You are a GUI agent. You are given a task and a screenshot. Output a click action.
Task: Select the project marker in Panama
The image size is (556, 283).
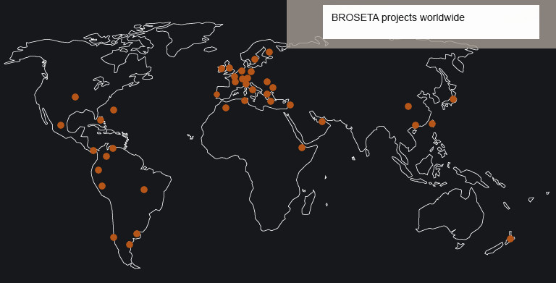point(93,151)
